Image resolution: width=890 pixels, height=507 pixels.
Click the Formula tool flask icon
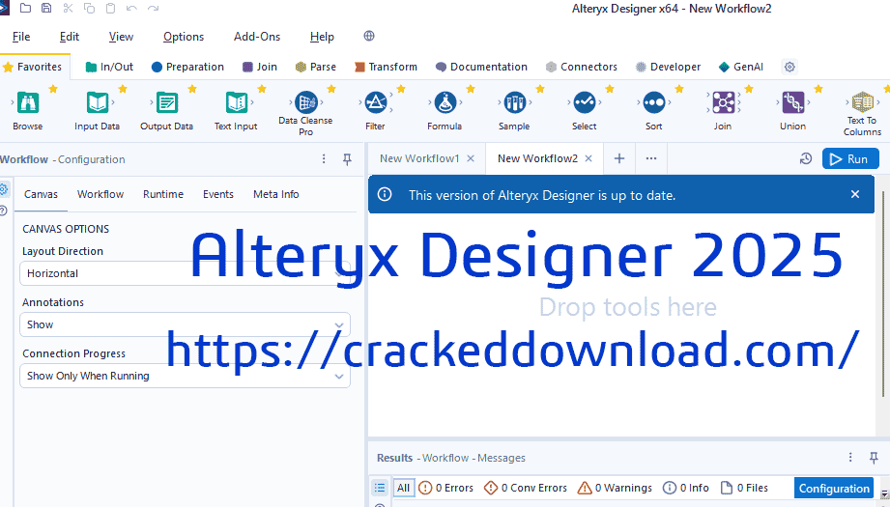tap(445, 102)
